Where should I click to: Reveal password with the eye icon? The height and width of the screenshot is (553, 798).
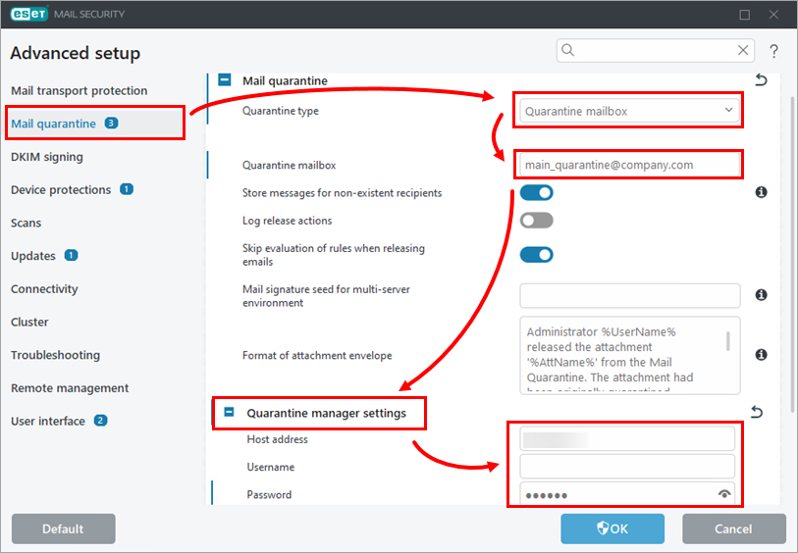tap(724, 495)
